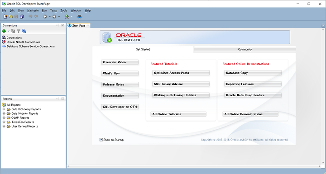The image size is (326, 174).
Task: Click the What's New button
Action: 120,73
